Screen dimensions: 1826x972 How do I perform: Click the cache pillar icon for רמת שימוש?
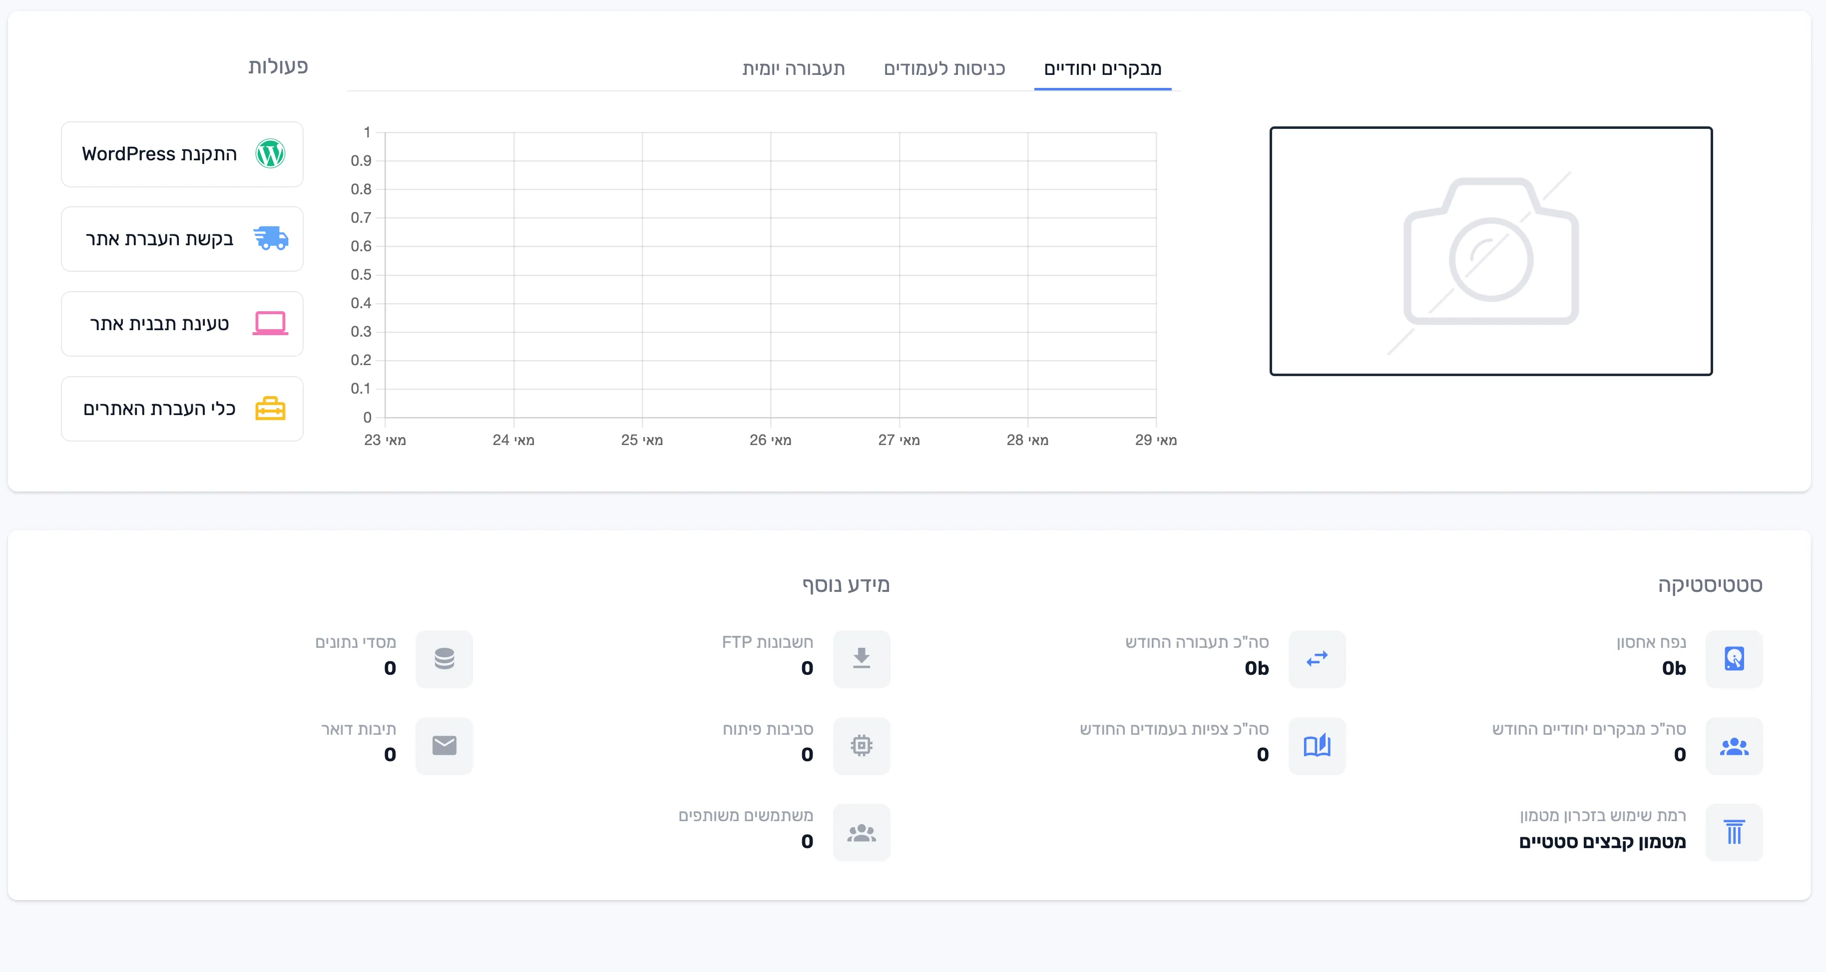point(1734,832)
